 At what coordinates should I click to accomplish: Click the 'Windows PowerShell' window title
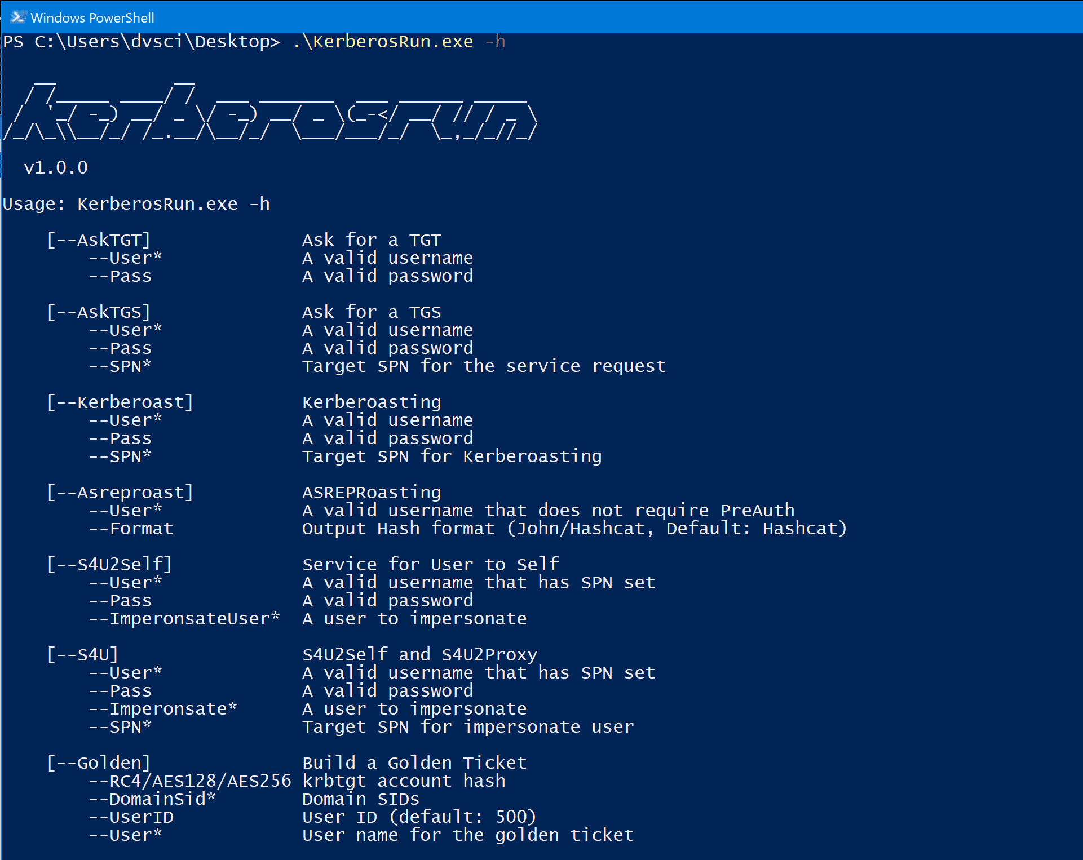(x=92, y=18)
